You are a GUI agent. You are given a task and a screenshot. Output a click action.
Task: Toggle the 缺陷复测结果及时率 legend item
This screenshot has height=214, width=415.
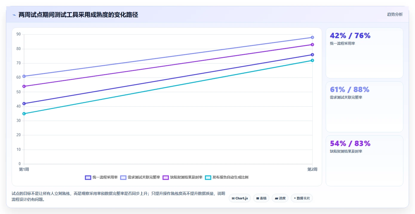[182, 177]
